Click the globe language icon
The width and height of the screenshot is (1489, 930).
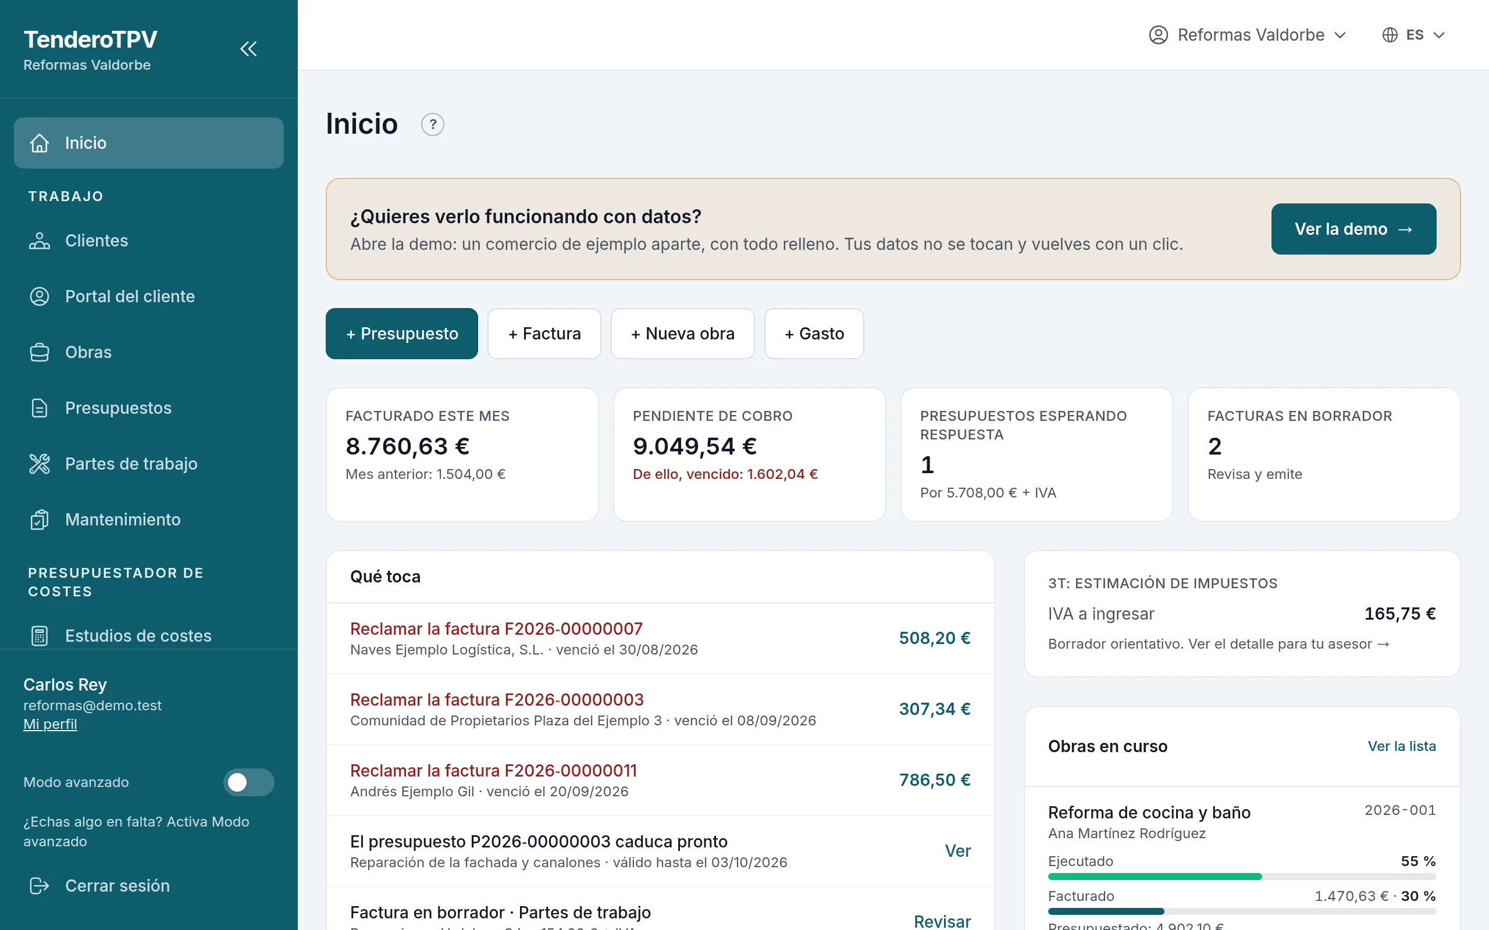[1390, 35]
